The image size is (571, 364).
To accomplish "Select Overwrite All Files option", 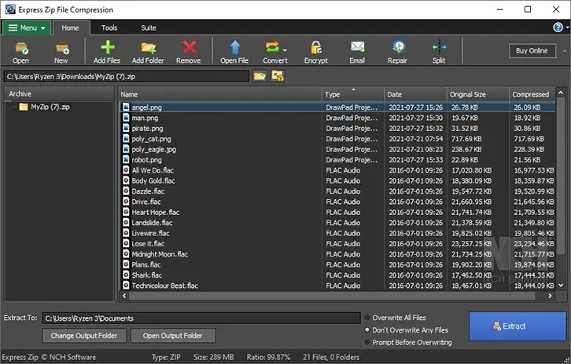I will click(x=368, y=318).
